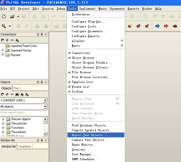Refresh the Objects browser
This screenshot has height=162, width=181.
2,94
